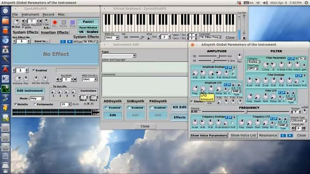Toggle the NRPN checkbox
Screen dimensions: 310x174
pos(23,28)
